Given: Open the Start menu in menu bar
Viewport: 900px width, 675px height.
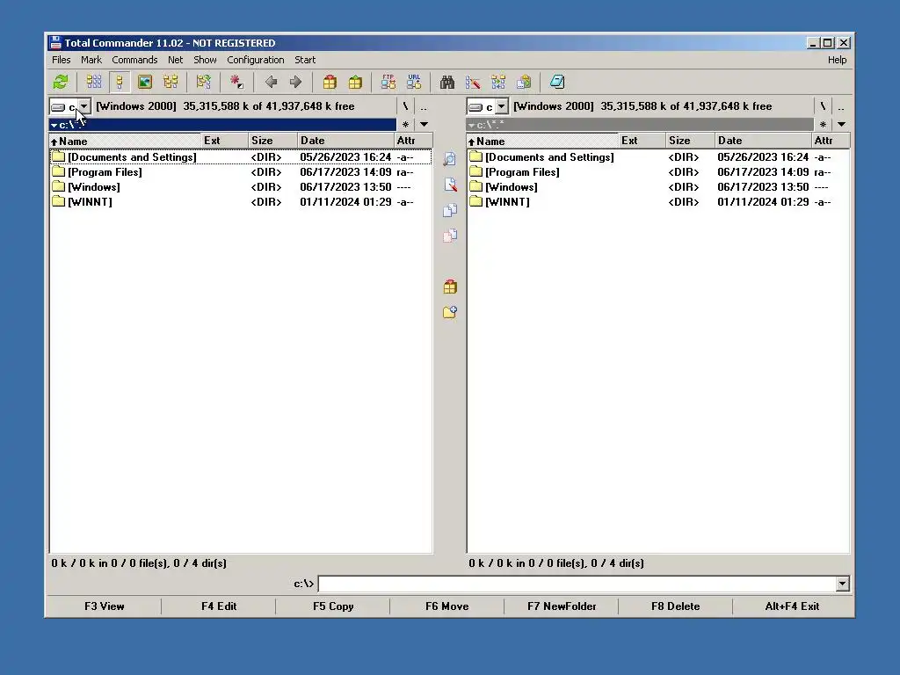Looking at the screenshot, I should click(305, 60).
